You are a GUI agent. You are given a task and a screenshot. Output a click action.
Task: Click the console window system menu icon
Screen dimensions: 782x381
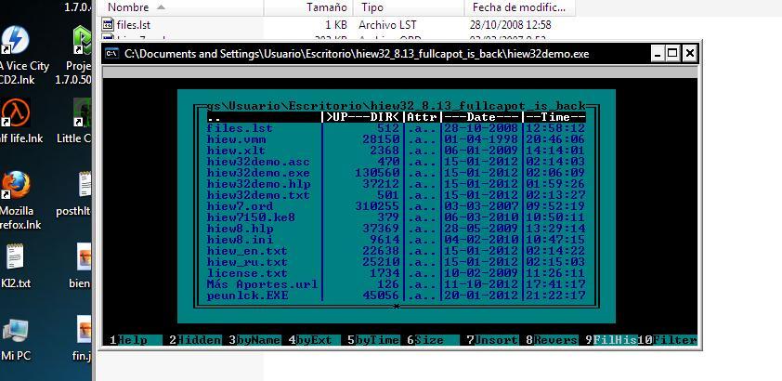point(112,53)
